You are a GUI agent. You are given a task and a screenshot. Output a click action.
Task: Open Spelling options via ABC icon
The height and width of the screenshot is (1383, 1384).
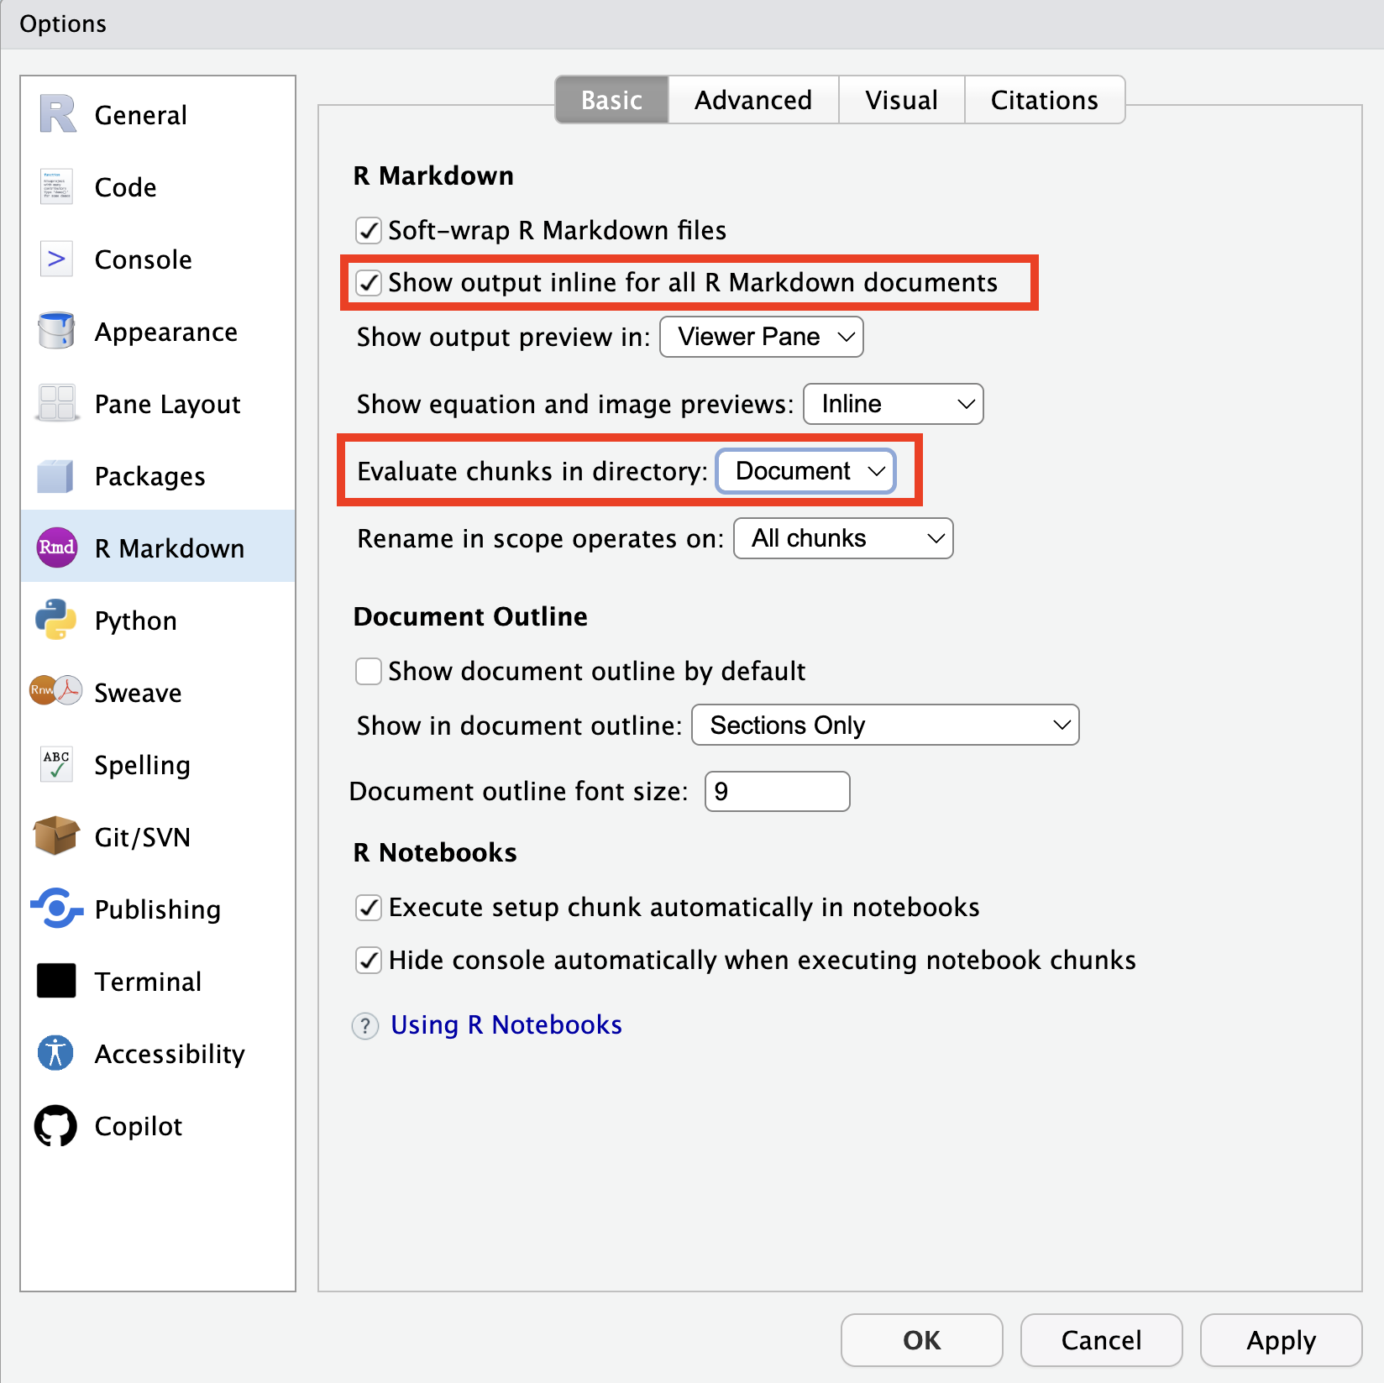(55, 763)
